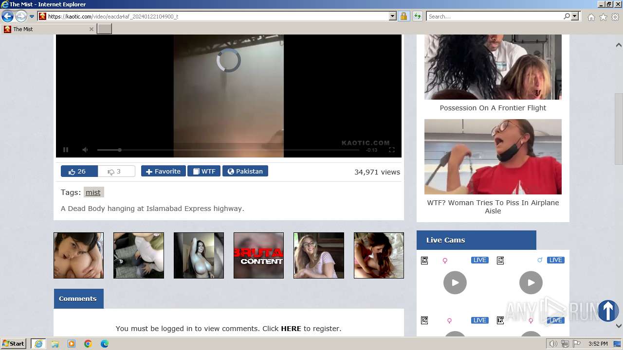623x350 pixels.
Task: Toggle fullscreen on the video player
Action: click(x=391, y=150)
